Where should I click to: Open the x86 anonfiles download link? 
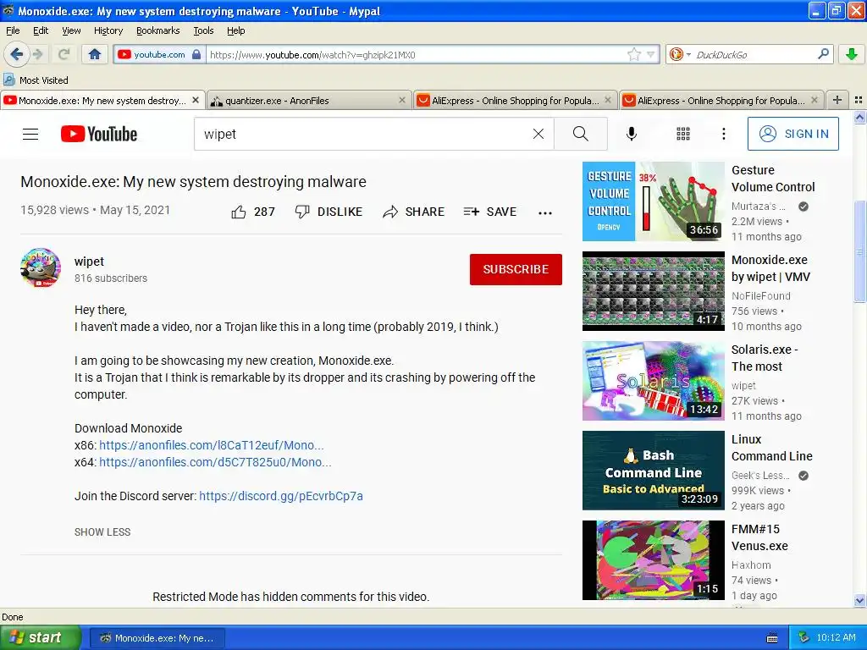211,445
